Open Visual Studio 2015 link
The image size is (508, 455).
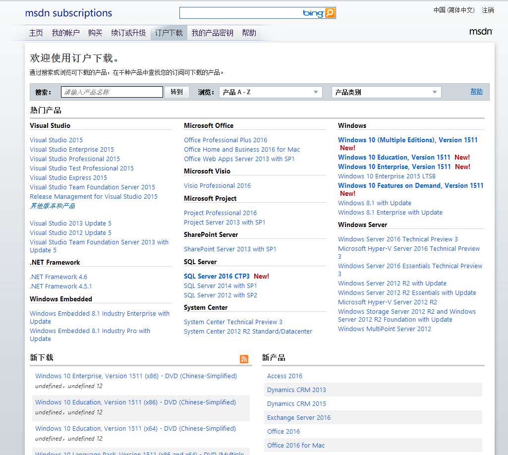(56, 140)
